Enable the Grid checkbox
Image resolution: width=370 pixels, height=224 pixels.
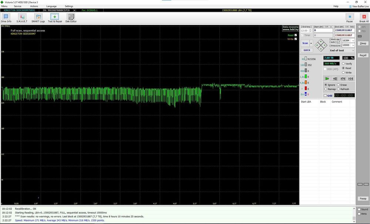325,95
